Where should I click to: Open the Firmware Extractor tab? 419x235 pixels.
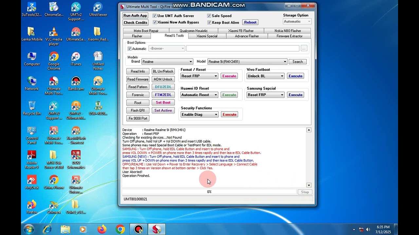coord(289,36)
